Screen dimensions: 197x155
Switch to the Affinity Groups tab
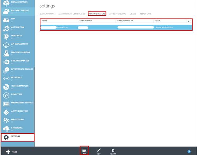(117, 13)
